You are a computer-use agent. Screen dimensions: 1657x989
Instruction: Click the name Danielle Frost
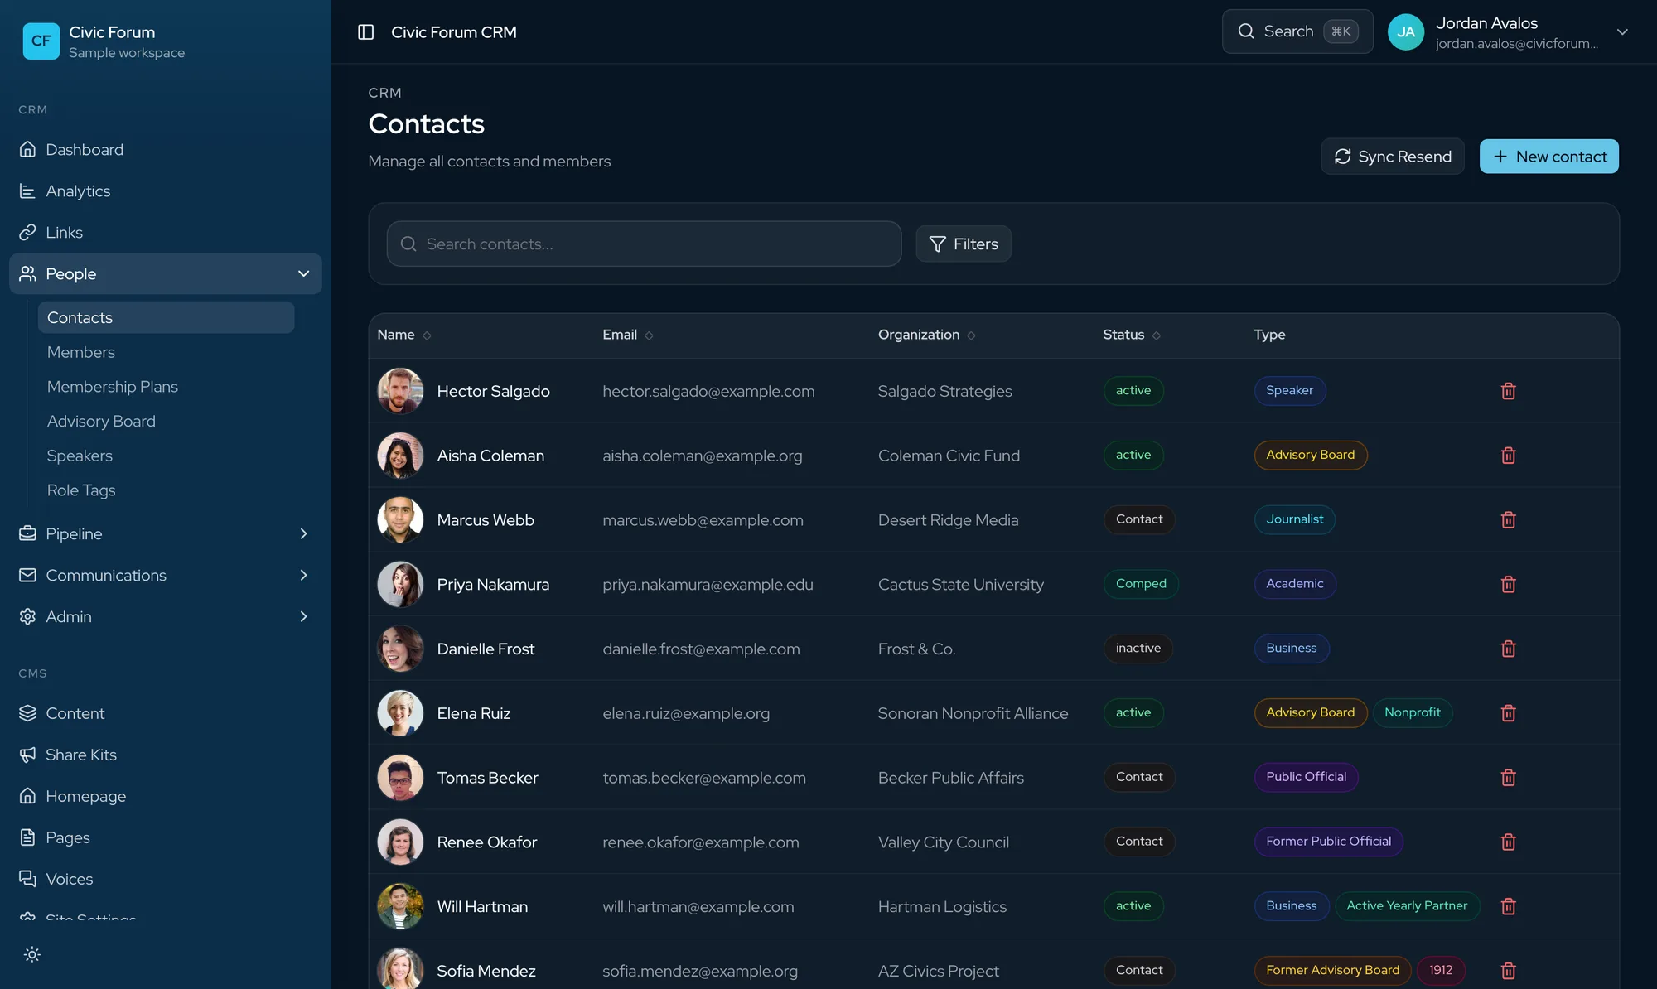point(486,649)
